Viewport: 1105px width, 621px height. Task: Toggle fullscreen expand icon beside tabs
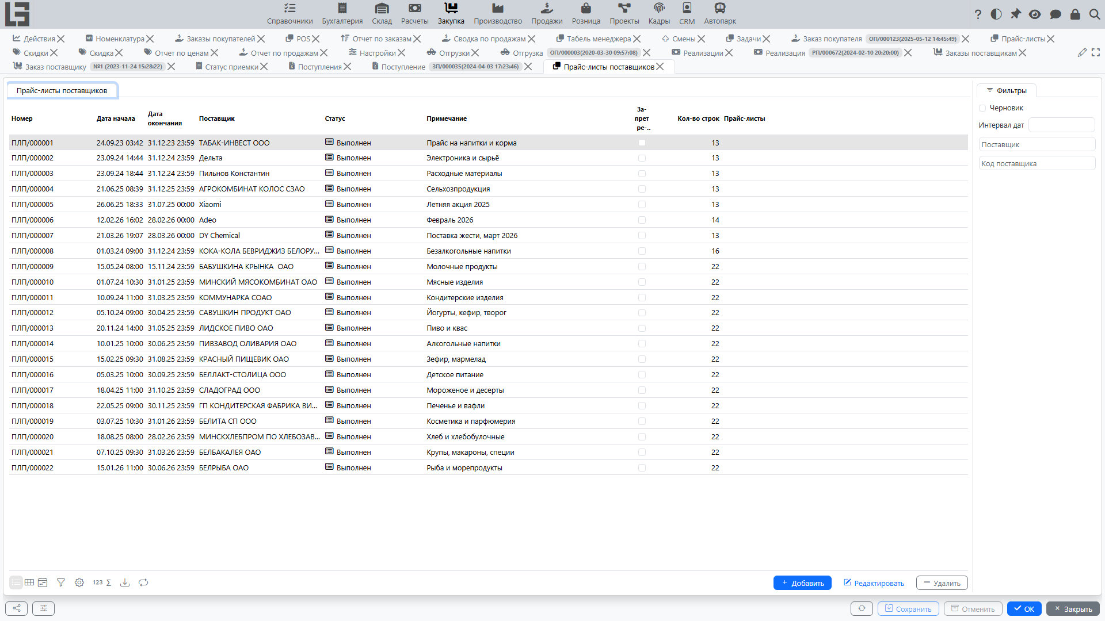pyautogui.click(x=1096, y=52)
